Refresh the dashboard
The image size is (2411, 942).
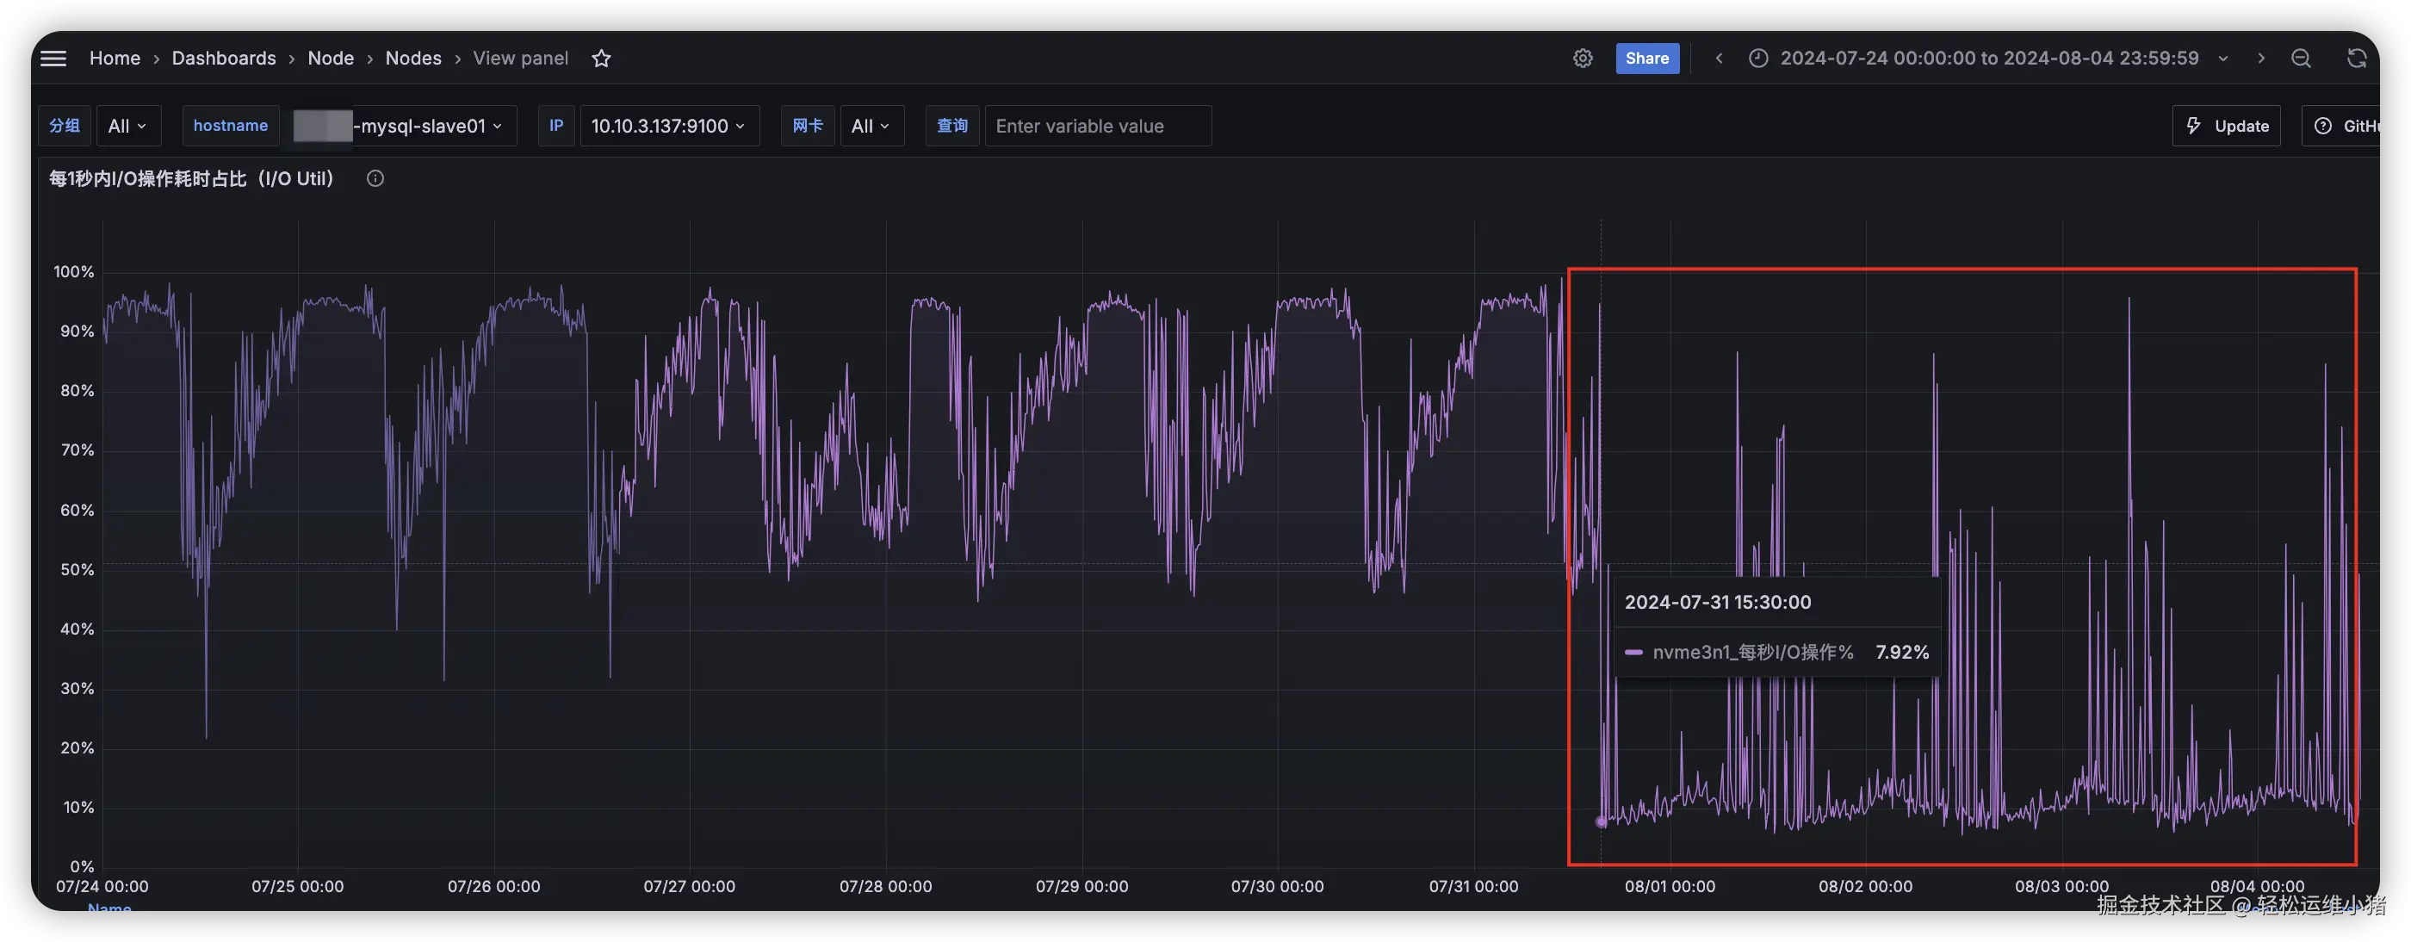[2356, 58]
